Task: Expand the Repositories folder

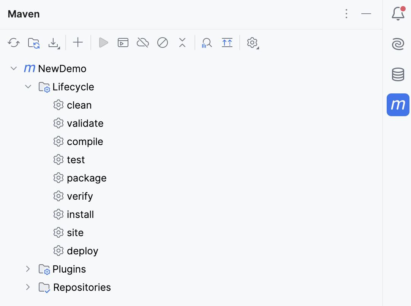Action: 28,287
